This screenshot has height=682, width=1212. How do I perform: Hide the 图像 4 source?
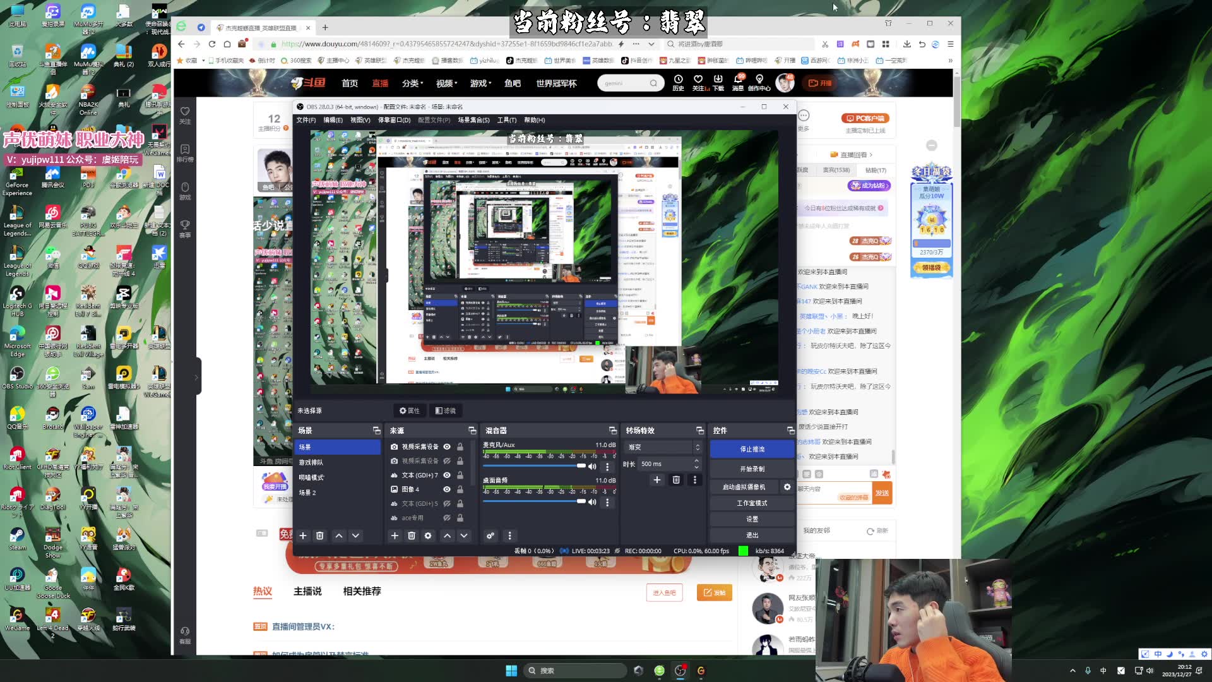447,489
